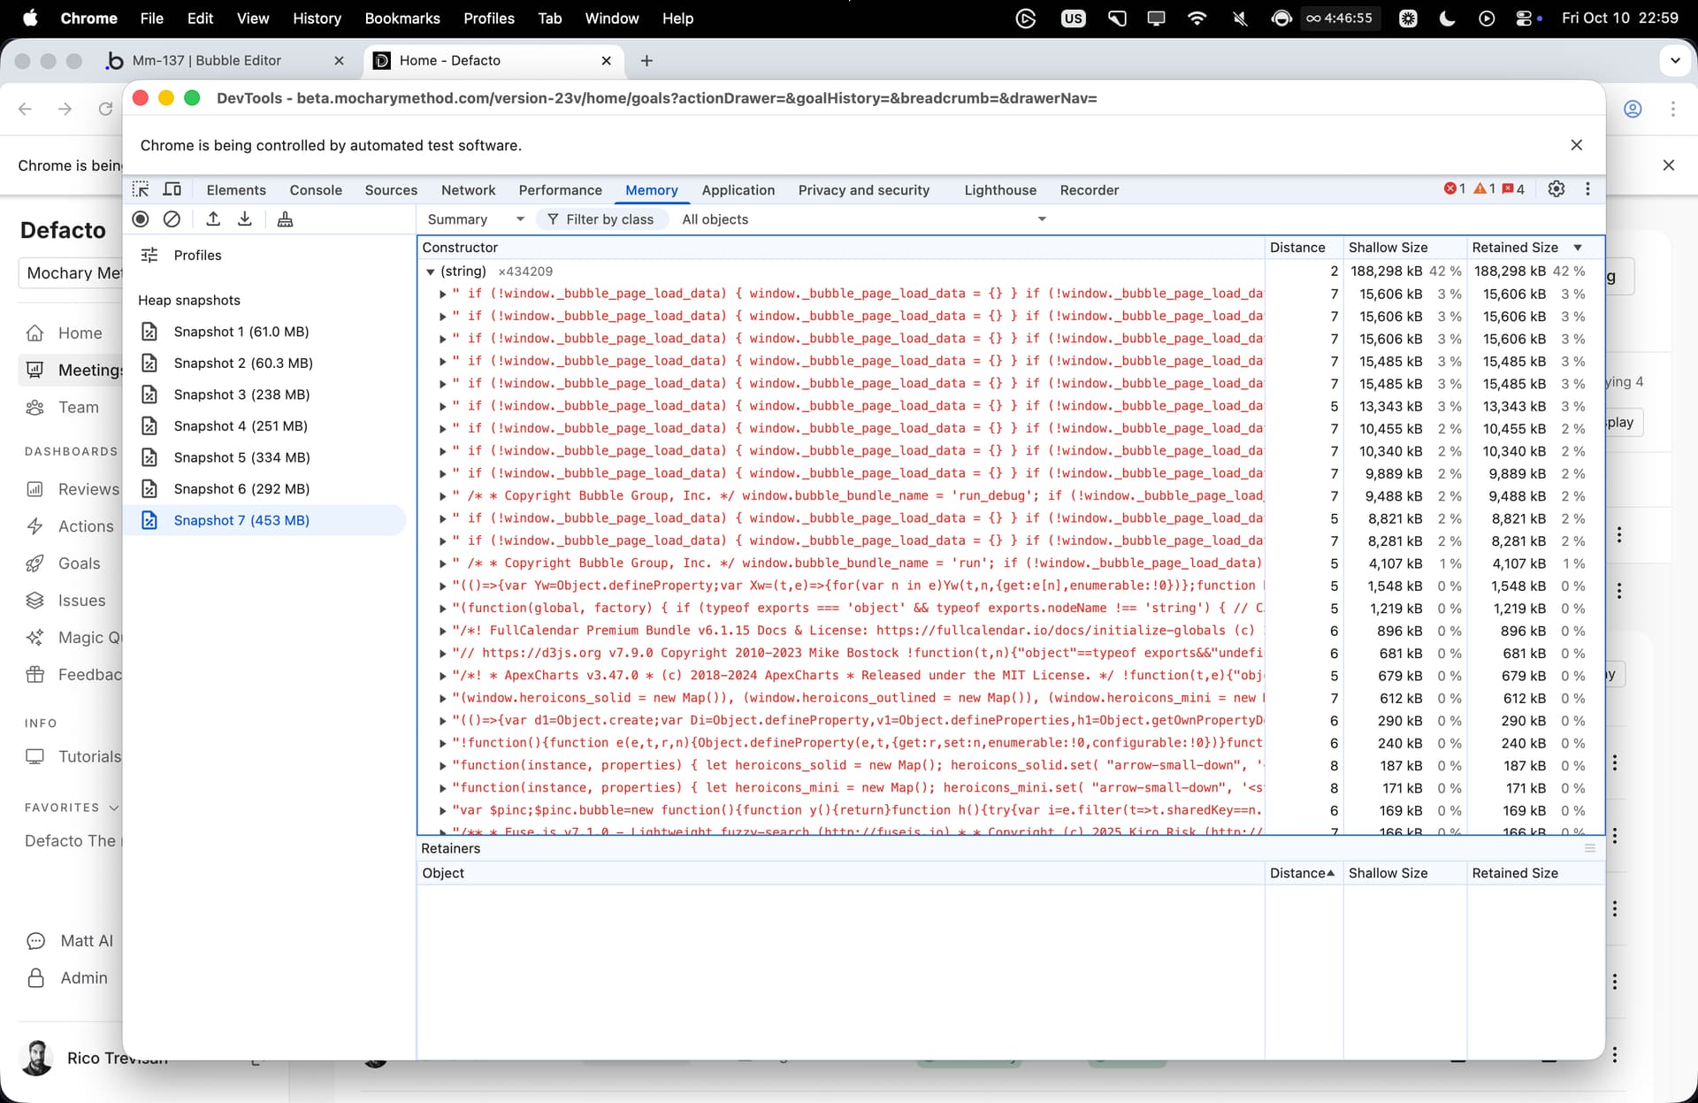Select Snapshot 3 (238 MB)
1698x1103 pixels.
pos(241,394)
